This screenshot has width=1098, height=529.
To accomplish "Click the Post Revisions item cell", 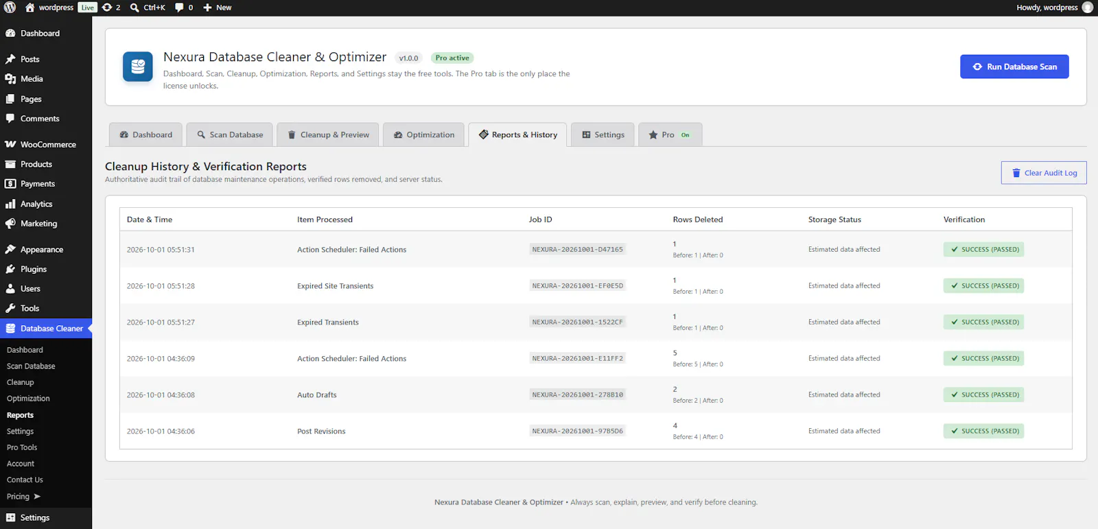I will [321, 432].
